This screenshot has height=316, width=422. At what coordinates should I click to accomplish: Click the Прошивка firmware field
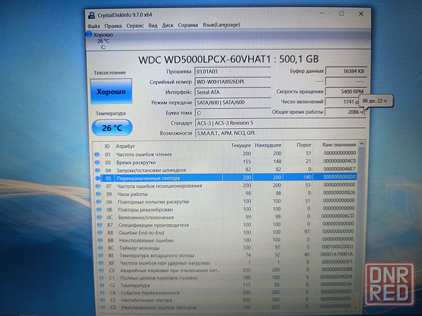[231, 72]
